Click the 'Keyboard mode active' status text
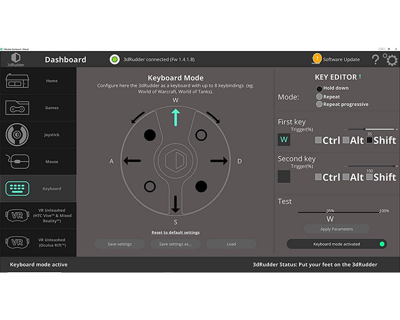 [x=39, y=264]
